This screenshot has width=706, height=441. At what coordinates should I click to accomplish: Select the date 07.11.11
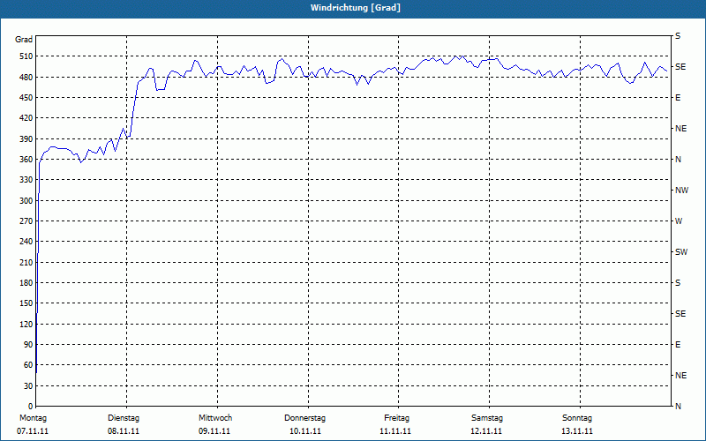click(33, 431)
